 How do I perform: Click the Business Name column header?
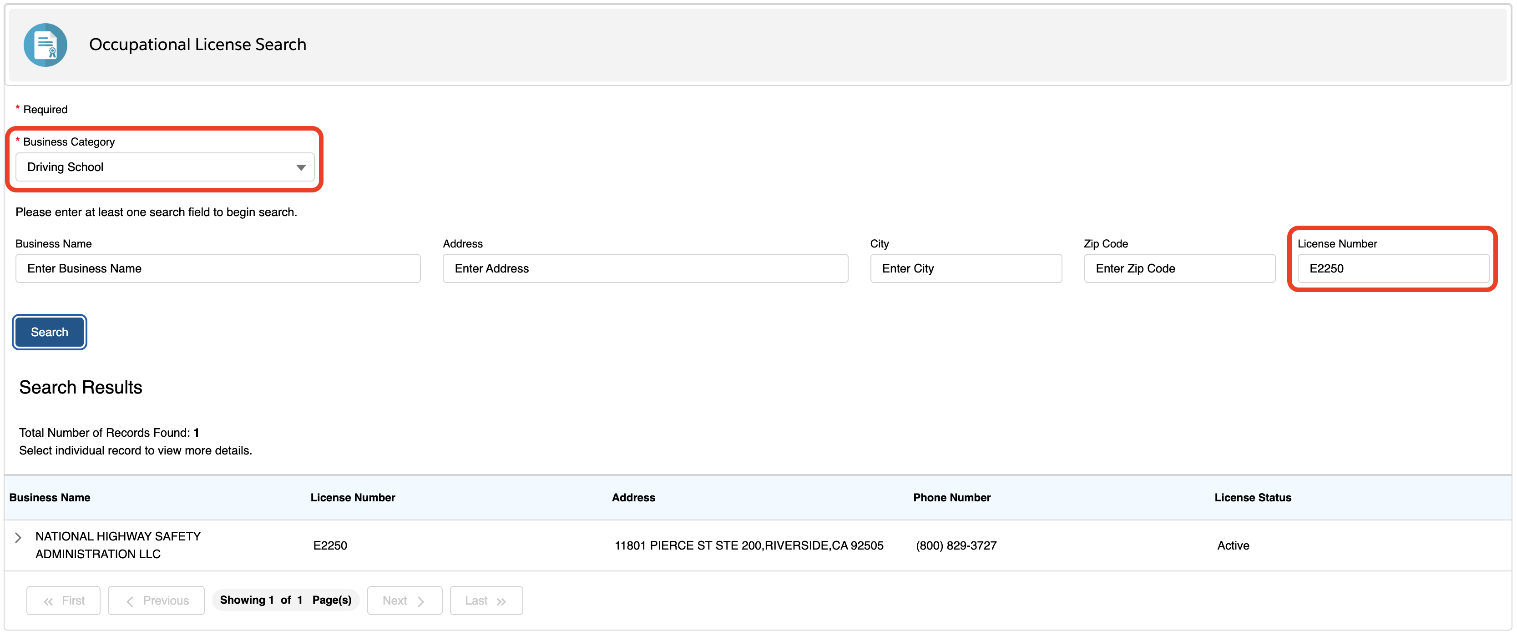point(50,498)
